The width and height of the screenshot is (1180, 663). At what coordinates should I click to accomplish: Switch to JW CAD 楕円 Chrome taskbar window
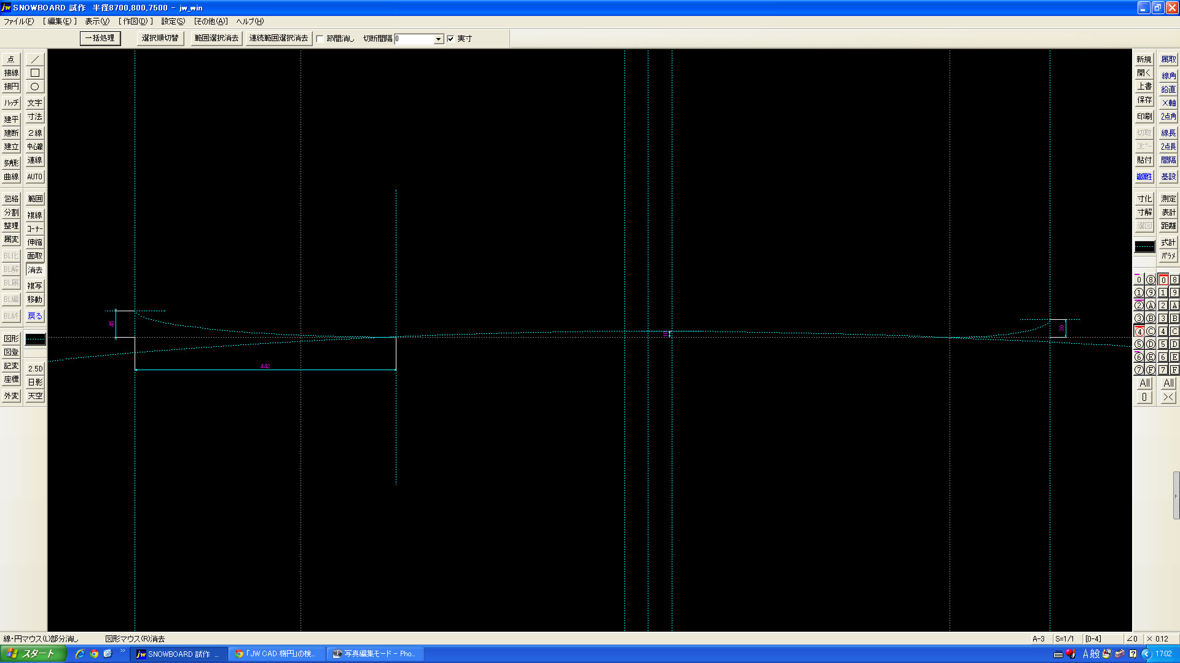(x=277, y=654)
